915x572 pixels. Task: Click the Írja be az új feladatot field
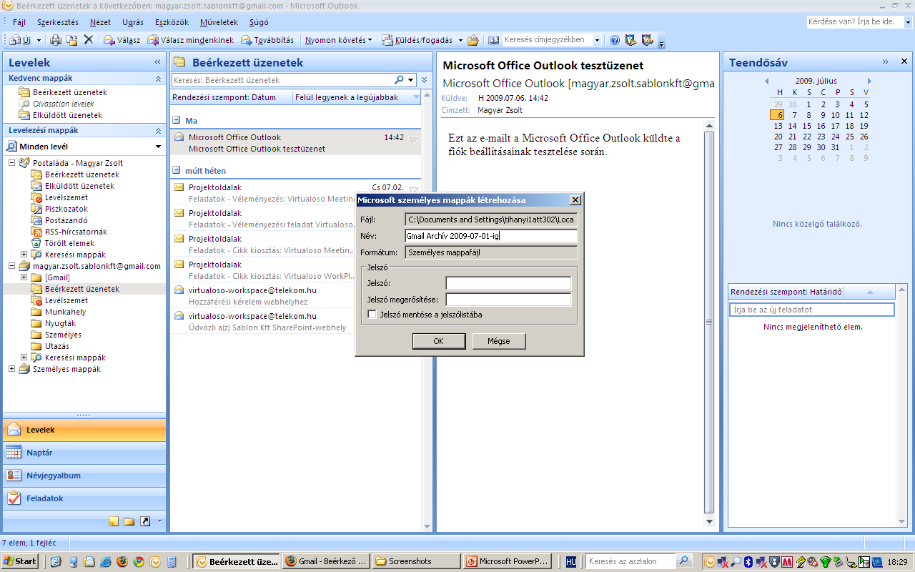coord(811,310)
